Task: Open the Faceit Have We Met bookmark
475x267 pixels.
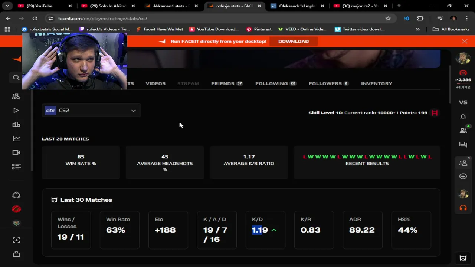Action: click(160, 29)
